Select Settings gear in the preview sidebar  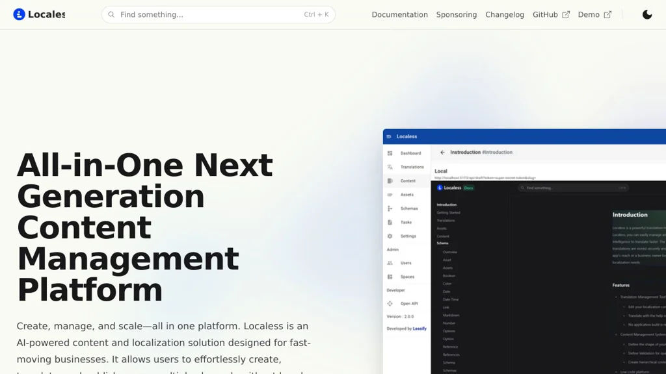(x=390, y=236)
